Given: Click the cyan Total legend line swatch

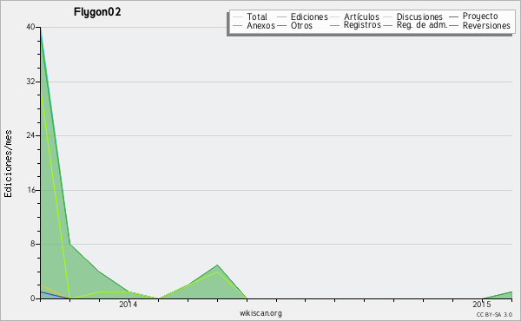Looking at the screenshot, I should coord(238,17).
